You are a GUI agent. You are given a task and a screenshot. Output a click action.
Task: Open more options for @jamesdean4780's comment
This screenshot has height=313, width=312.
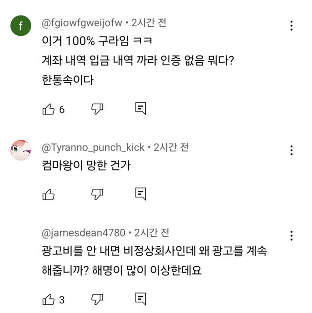(292, 235)
